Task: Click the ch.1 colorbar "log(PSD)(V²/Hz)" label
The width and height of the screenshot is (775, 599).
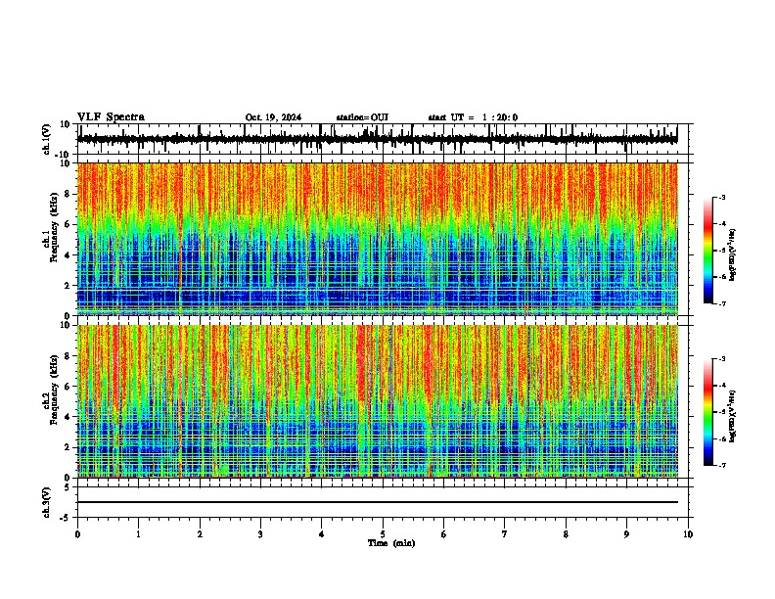Action: tap(733, 254)
